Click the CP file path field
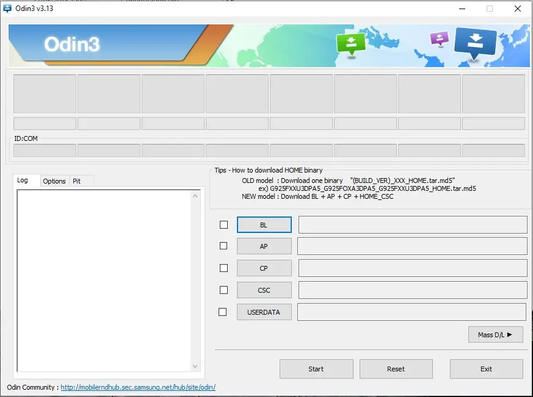 tap(413, 268)
